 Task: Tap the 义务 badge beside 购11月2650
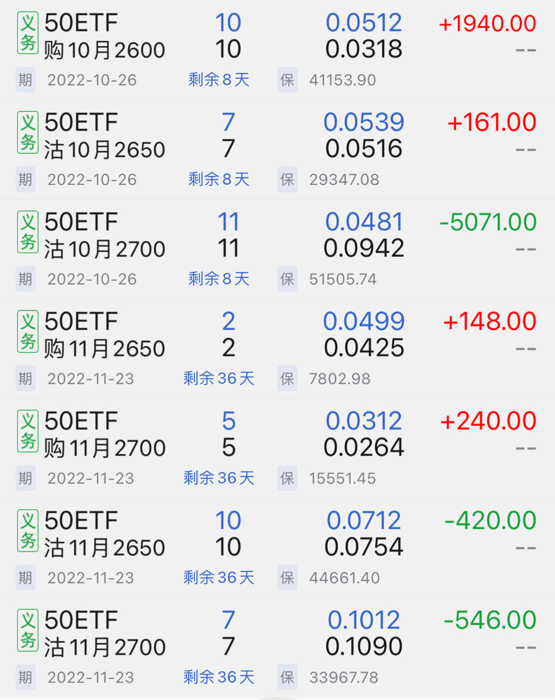pyautogui.click(x=28, y=332)
